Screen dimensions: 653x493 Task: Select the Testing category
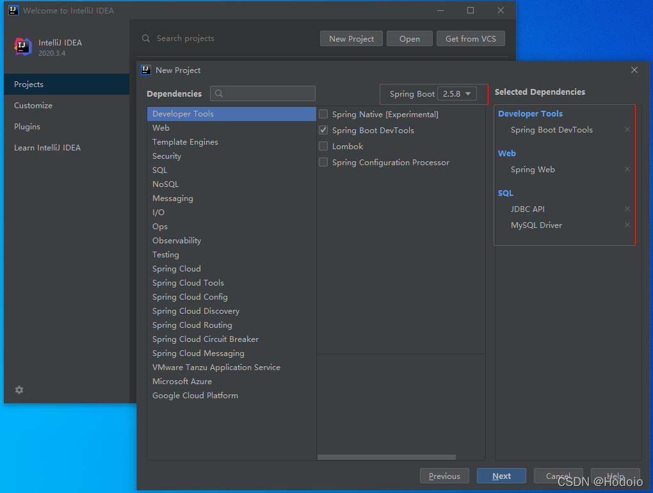coord(232,254)
